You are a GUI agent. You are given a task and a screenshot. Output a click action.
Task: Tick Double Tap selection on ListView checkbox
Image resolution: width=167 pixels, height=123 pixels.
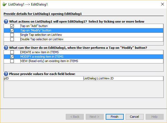(x=12, y=39)
